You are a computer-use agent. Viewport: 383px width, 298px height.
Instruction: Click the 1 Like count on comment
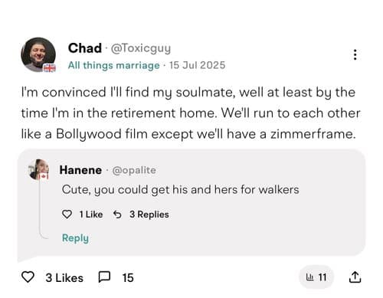91,214
